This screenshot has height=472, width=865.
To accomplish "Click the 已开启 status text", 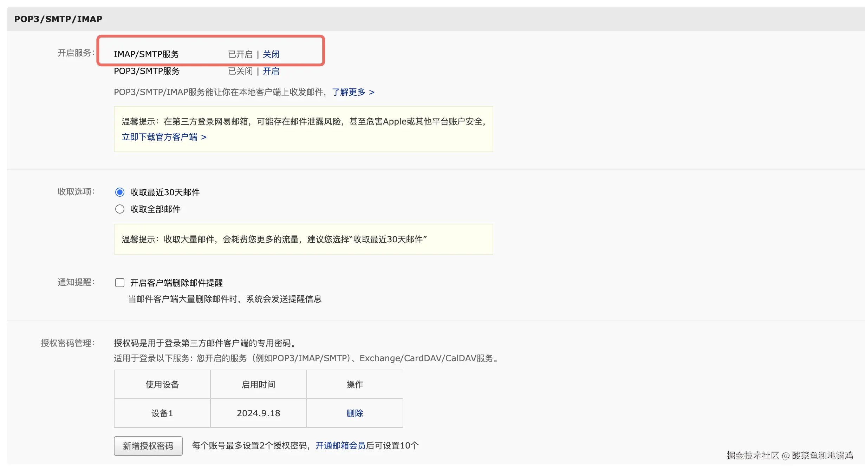I will 240,54.
